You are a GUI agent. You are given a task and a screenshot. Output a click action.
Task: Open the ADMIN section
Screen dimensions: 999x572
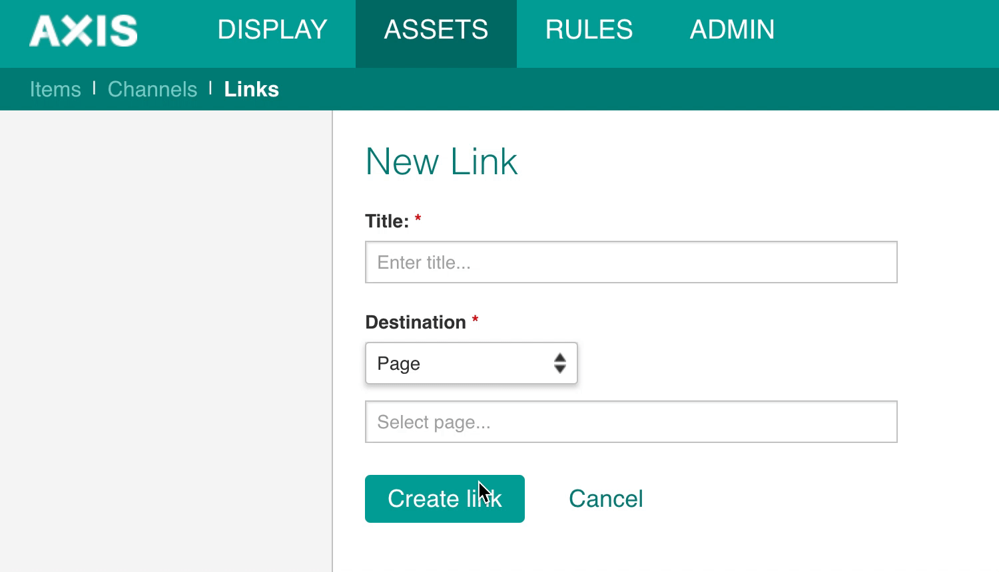732,30
